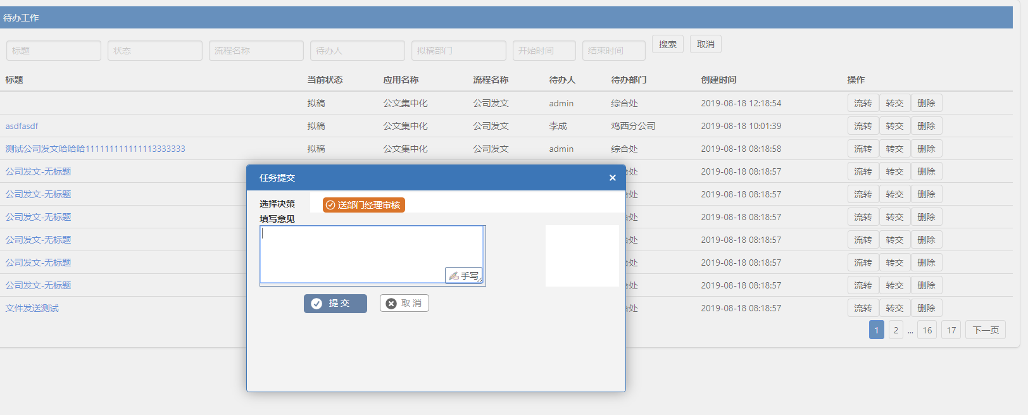Click the 待办部门 column header
1028x415 pixels.
point(629,80)
